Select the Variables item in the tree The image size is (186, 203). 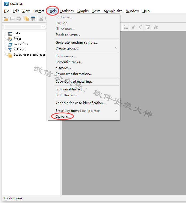pyautogui.click(x=21, y=44)
